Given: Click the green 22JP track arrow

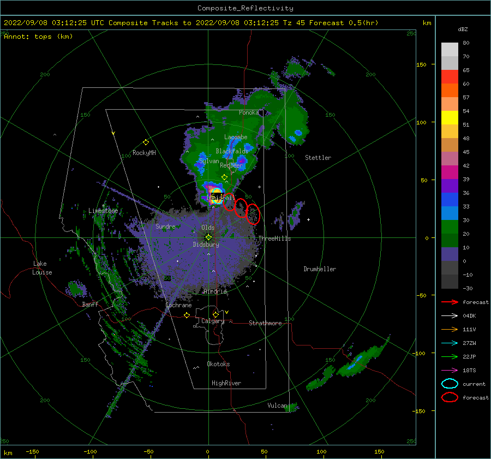Looking at the screenshot, I should [450, 356].
